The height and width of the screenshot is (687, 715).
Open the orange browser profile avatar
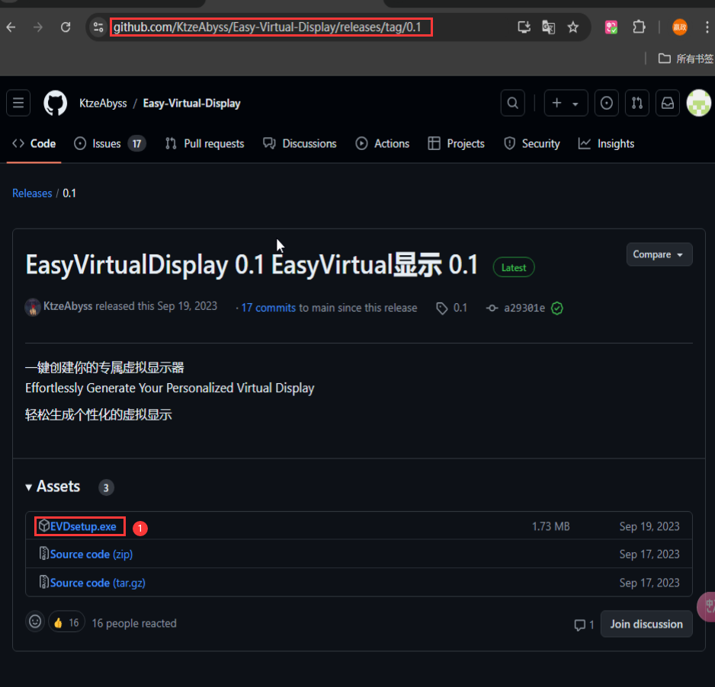(679, 27)
